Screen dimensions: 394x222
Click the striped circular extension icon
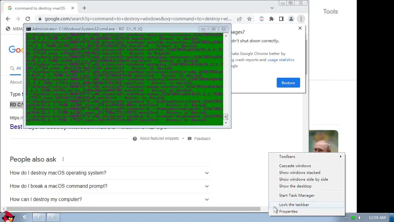(x=262, y=19)
